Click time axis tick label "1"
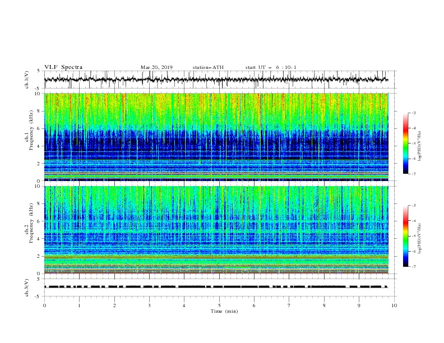 click(x=79, y=305)
